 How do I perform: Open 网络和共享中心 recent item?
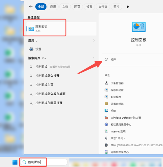120,152
